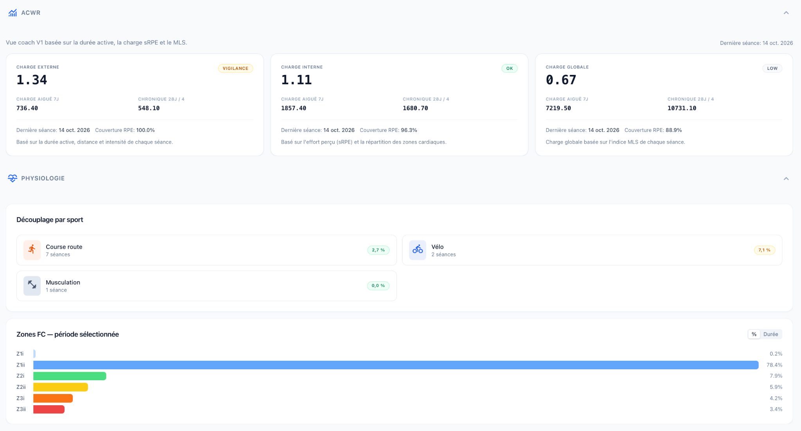The width and height of the screenshot is (801, 431).
Task: Open the Course route sport card
Action: click(x=207, y=250)
